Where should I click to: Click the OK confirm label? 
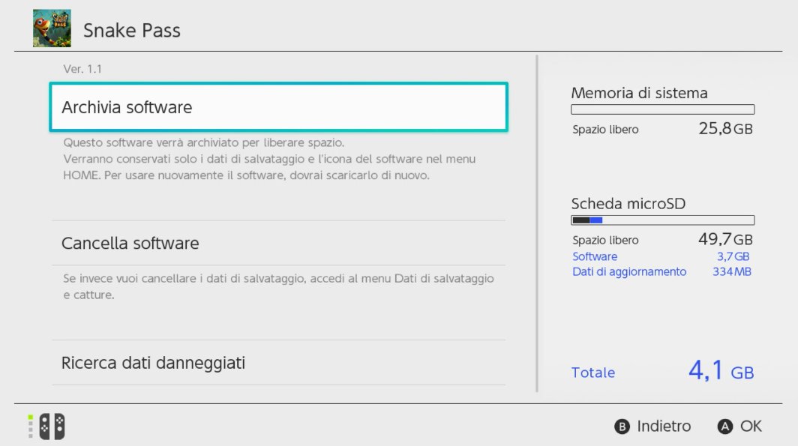[x=750, y=427]
